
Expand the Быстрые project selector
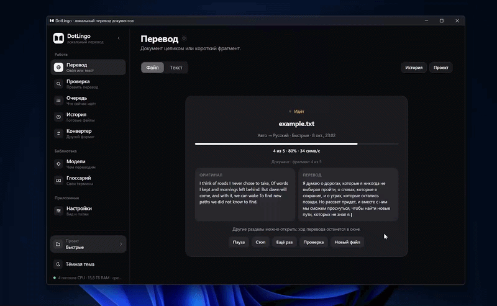88,244
